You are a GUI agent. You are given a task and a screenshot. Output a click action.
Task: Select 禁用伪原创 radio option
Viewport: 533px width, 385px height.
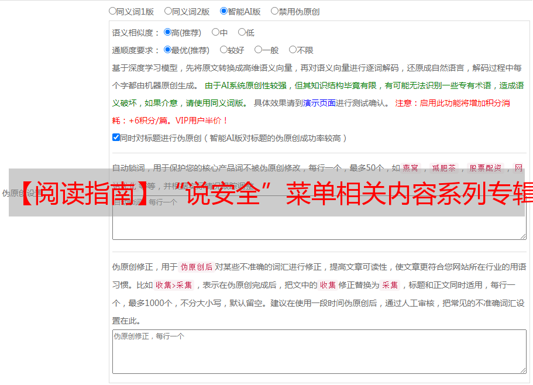(x=274, y=11)
